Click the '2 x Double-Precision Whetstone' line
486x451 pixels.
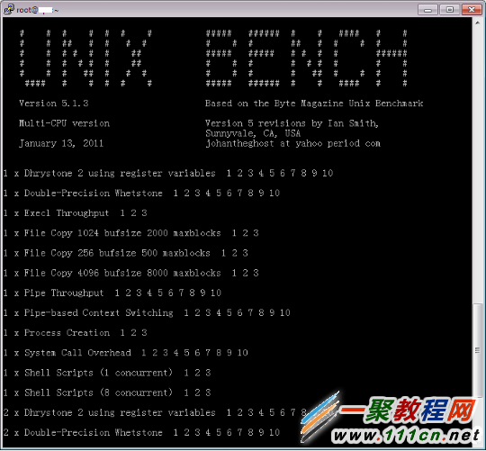(x=141, y=432)
